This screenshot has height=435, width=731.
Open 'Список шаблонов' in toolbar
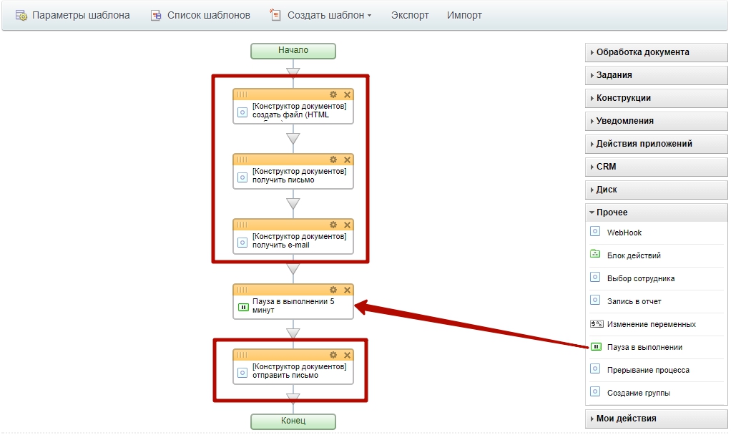(201, 15)
